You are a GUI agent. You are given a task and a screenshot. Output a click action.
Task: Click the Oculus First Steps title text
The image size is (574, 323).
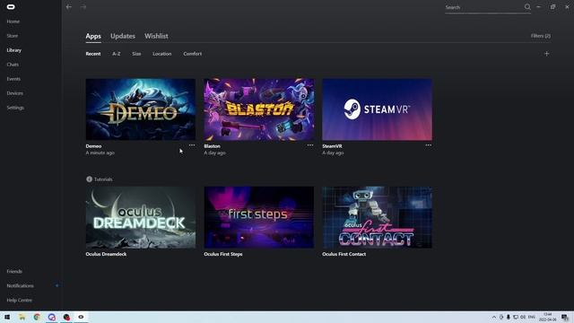coord(223,254)
